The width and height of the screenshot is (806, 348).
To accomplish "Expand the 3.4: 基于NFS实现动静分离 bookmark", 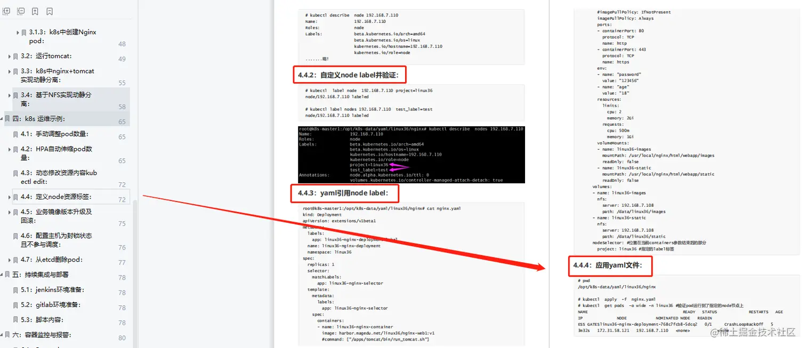I will tap(10, 95).
